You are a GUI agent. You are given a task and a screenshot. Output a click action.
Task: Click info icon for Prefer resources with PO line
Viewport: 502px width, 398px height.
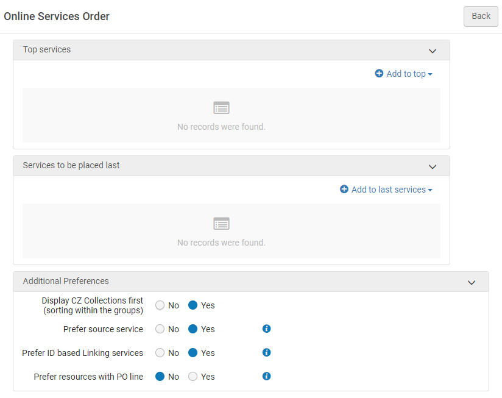tap(266, 376)
